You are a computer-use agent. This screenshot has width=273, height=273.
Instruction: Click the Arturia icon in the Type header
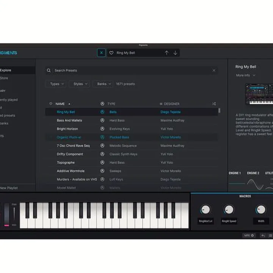(102, 104)
